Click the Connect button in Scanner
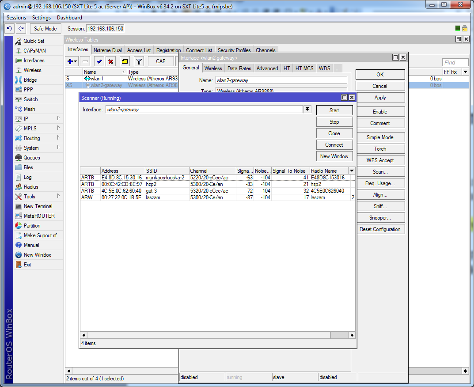Screen dimensions: 474x387 pos(334,145)
